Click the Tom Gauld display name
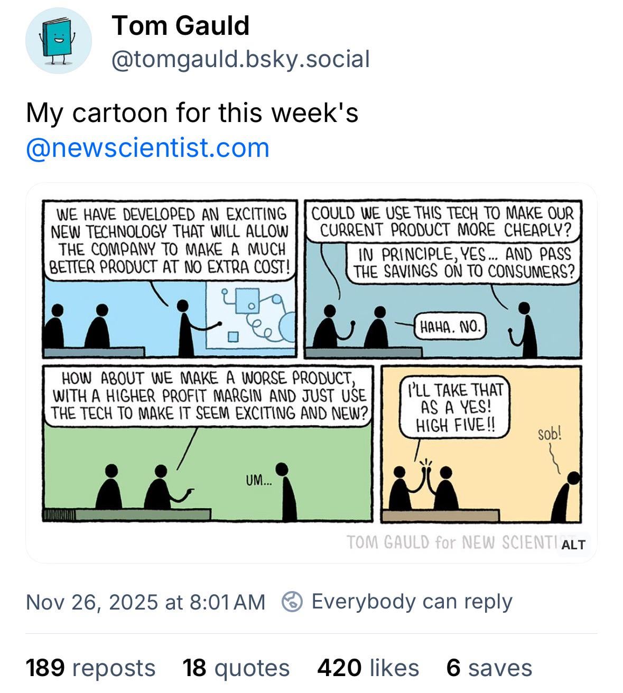Screen dimensions: 623x693 180,25
